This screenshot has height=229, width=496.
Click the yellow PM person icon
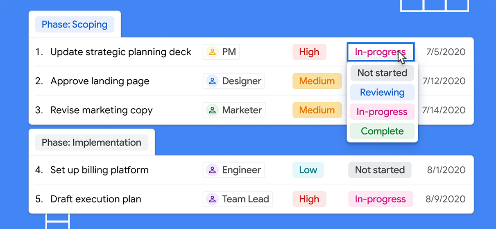pyautogui.click(x=212, y=52)
